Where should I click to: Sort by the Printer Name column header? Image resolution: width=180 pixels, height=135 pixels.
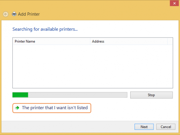pos(52,41)
